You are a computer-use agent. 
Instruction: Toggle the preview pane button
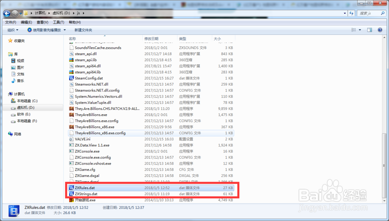pos(370,30)
